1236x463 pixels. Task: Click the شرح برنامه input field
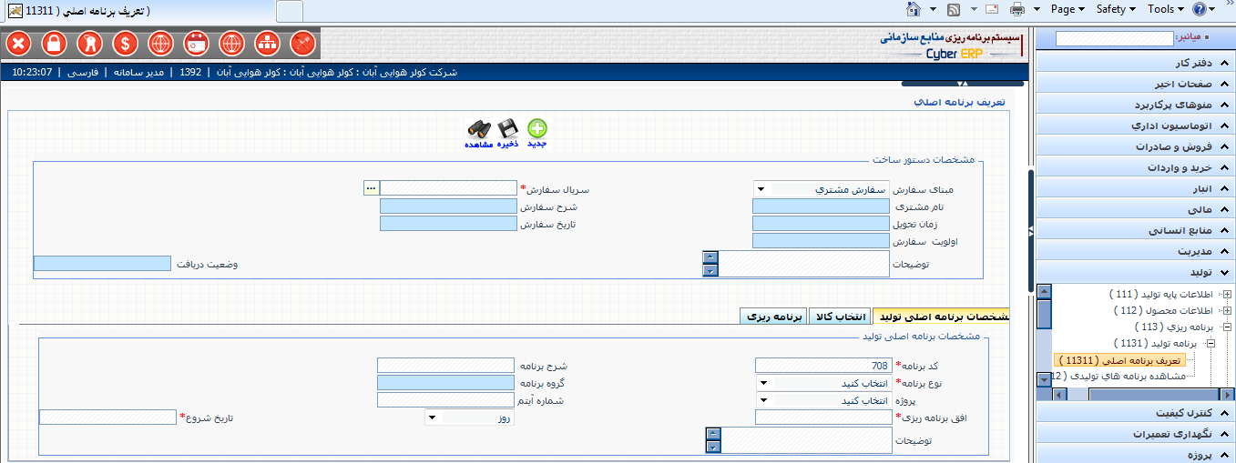pos(445,366)
